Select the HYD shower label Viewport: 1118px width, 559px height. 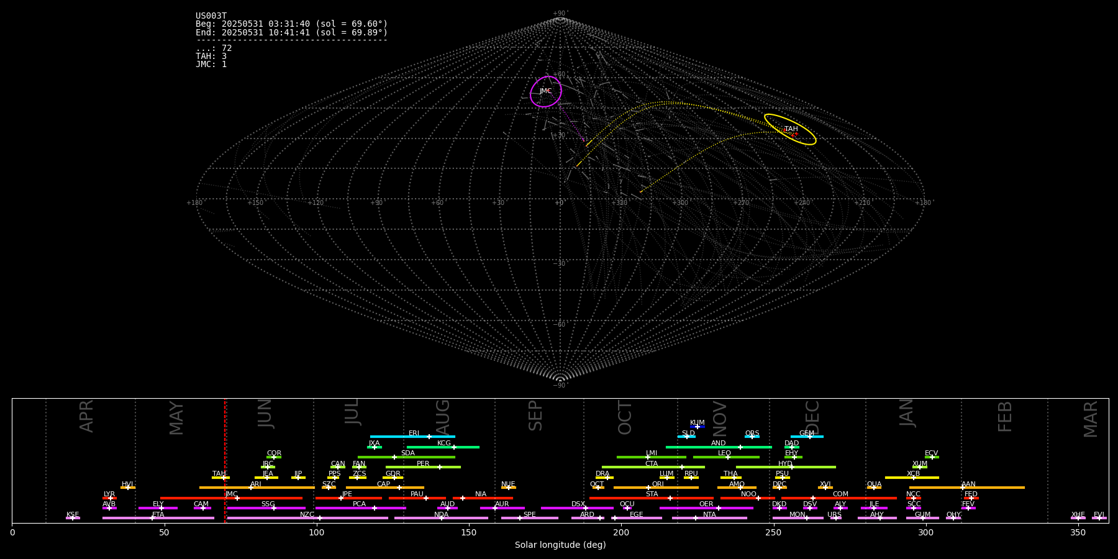click(x=786, y=464)
